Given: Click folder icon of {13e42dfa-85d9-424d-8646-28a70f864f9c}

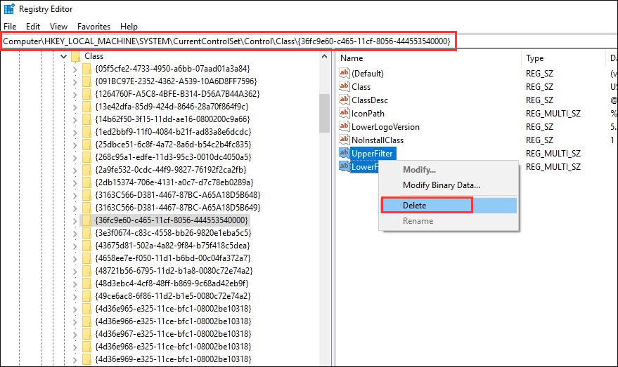Looking at the screenshot, I should 87,107.
